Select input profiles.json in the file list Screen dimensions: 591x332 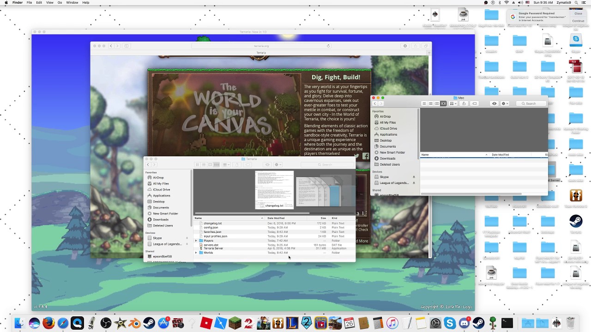click(274, 236)
